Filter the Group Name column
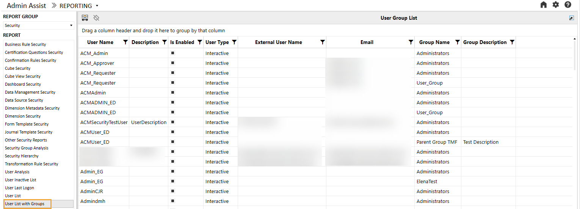Image resolution: width=580 pixels, height=209 pixels. 458,42
